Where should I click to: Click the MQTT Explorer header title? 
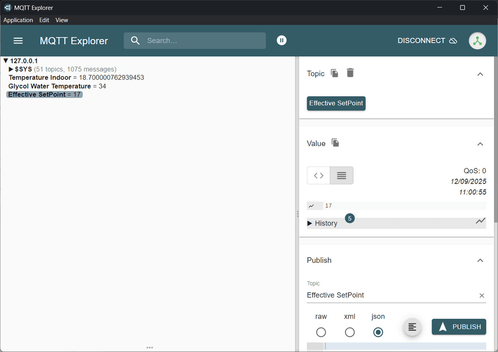tap(74, 41)
